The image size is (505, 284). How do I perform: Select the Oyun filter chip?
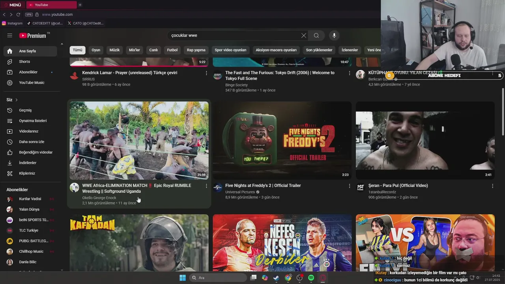[x=96, y=50]
